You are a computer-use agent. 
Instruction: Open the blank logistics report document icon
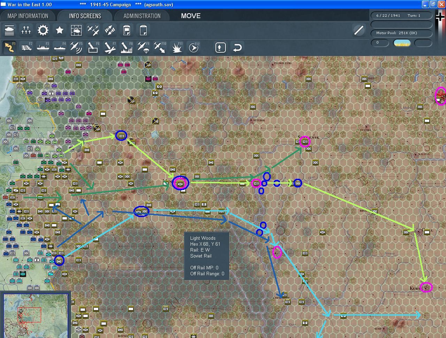click(x=143, y=30)
